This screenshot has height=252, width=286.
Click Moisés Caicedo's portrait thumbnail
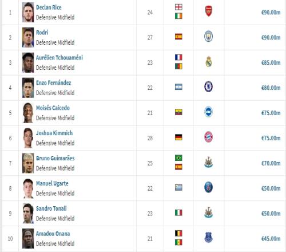click(x=28, y=113)
